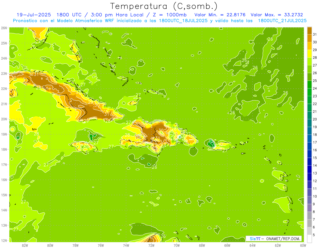Viewport: 322px width, 249px height.
Task: Pick the teal segment between 19 and 20
Action: (x=309, y=123)
